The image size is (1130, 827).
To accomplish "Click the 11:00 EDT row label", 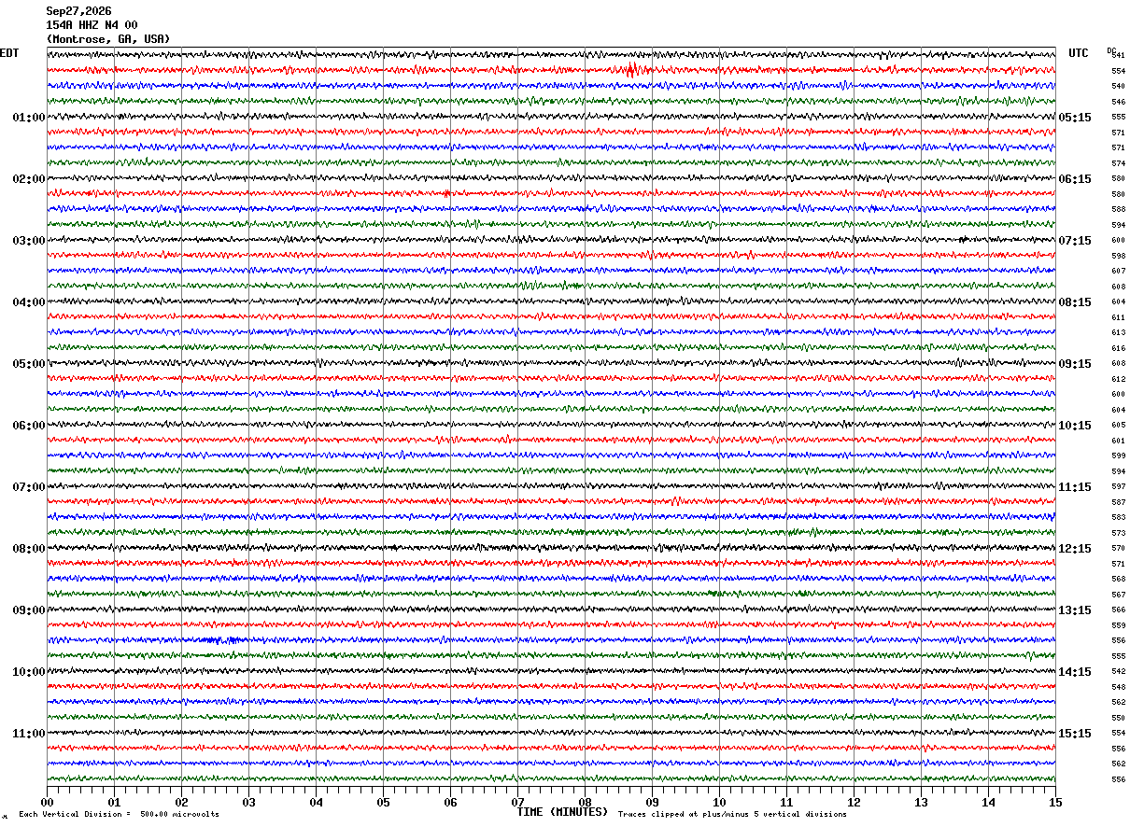I will click(x=28, y=734).
